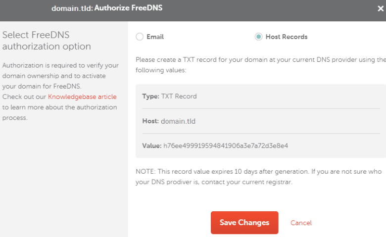Click the NOTE about record expiry
Screen dimensions: 386x237
[x=259, y=177]
